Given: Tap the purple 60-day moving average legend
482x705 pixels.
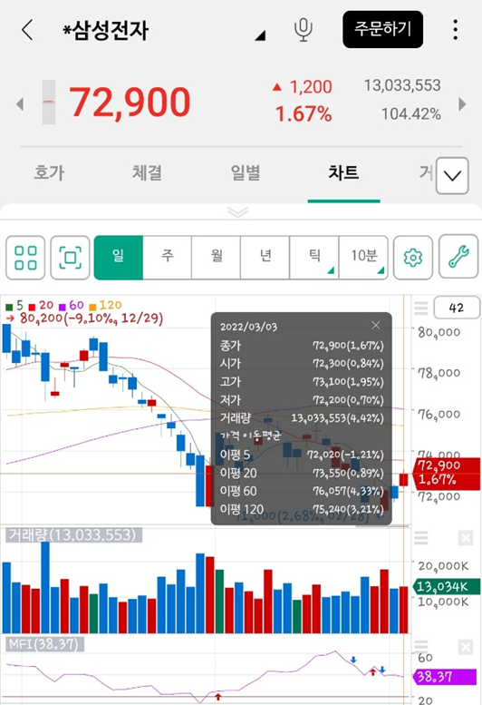Looking at the screenshot, I should pyautogui.click(x=72, y=306).
